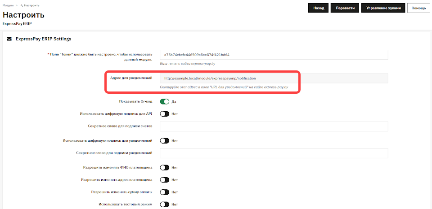Open Управление хуками
The width and height of the screenshot is (432, 209).
click(383, 8)
